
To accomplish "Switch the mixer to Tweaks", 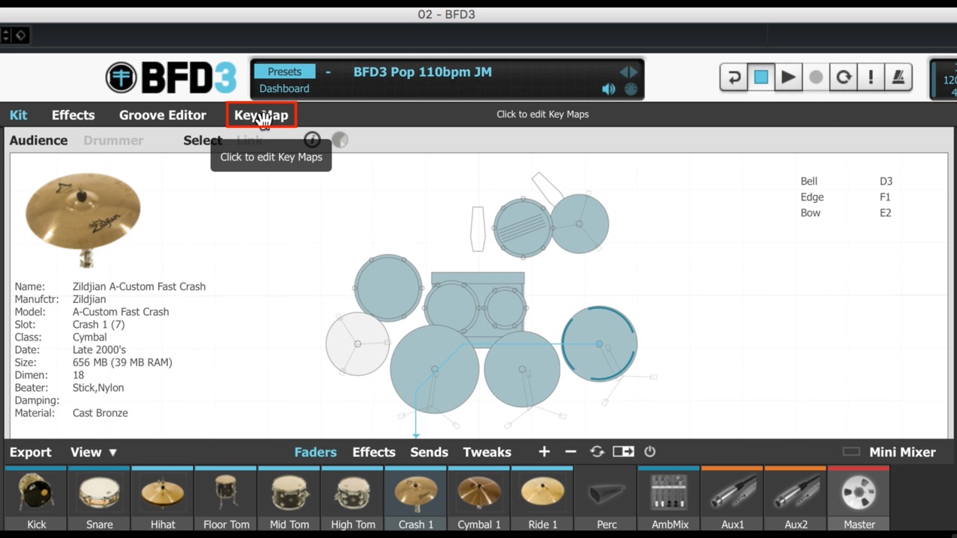I will click(487, 452).
